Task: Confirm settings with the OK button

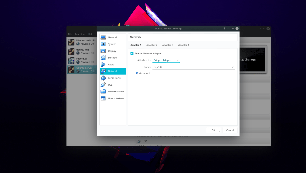Action: pyautogui.click(x=213, y=130)
